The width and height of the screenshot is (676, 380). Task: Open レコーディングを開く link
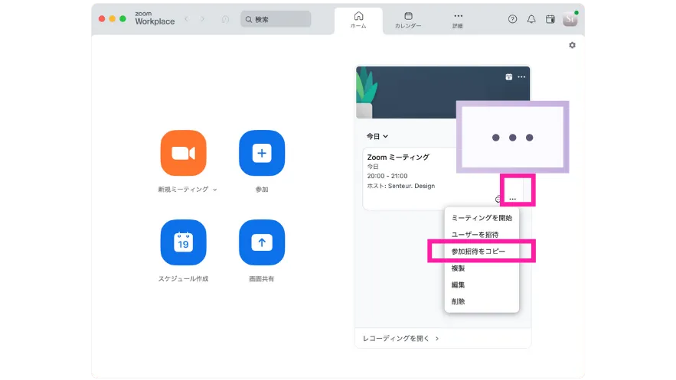(400, 339)
